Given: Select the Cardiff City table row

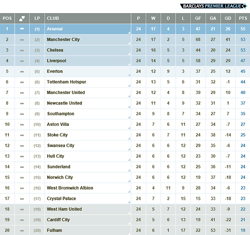Looking at the screenshot, I should click(x=125, y=220).
